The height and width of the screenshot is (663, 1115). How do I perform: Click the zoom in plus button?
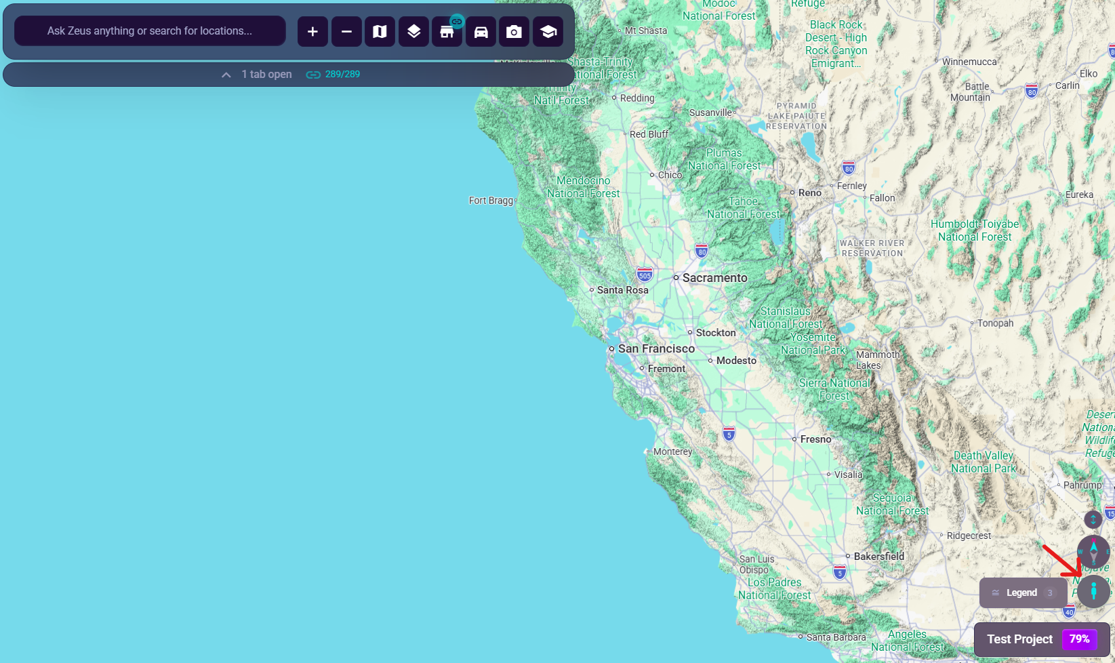click(312, 31)
